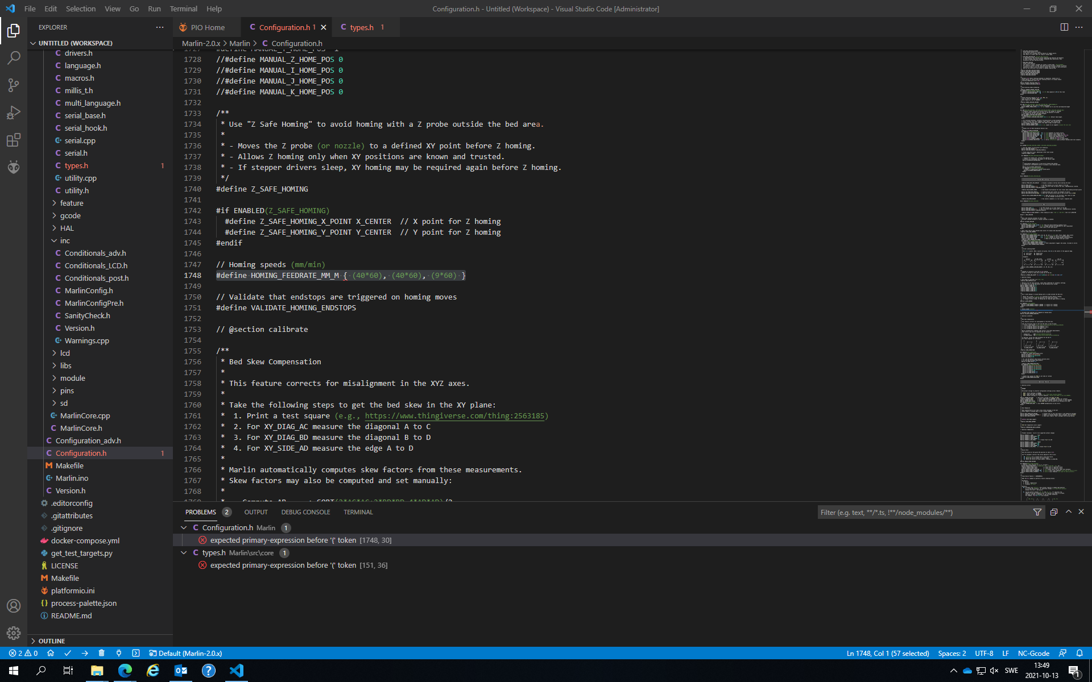Image resolution: width=1092 pixels, height=682 pixels.
Task: Open Internet Explorer from the taskbar
Action: pyautogui.click(x=152, y=671)
